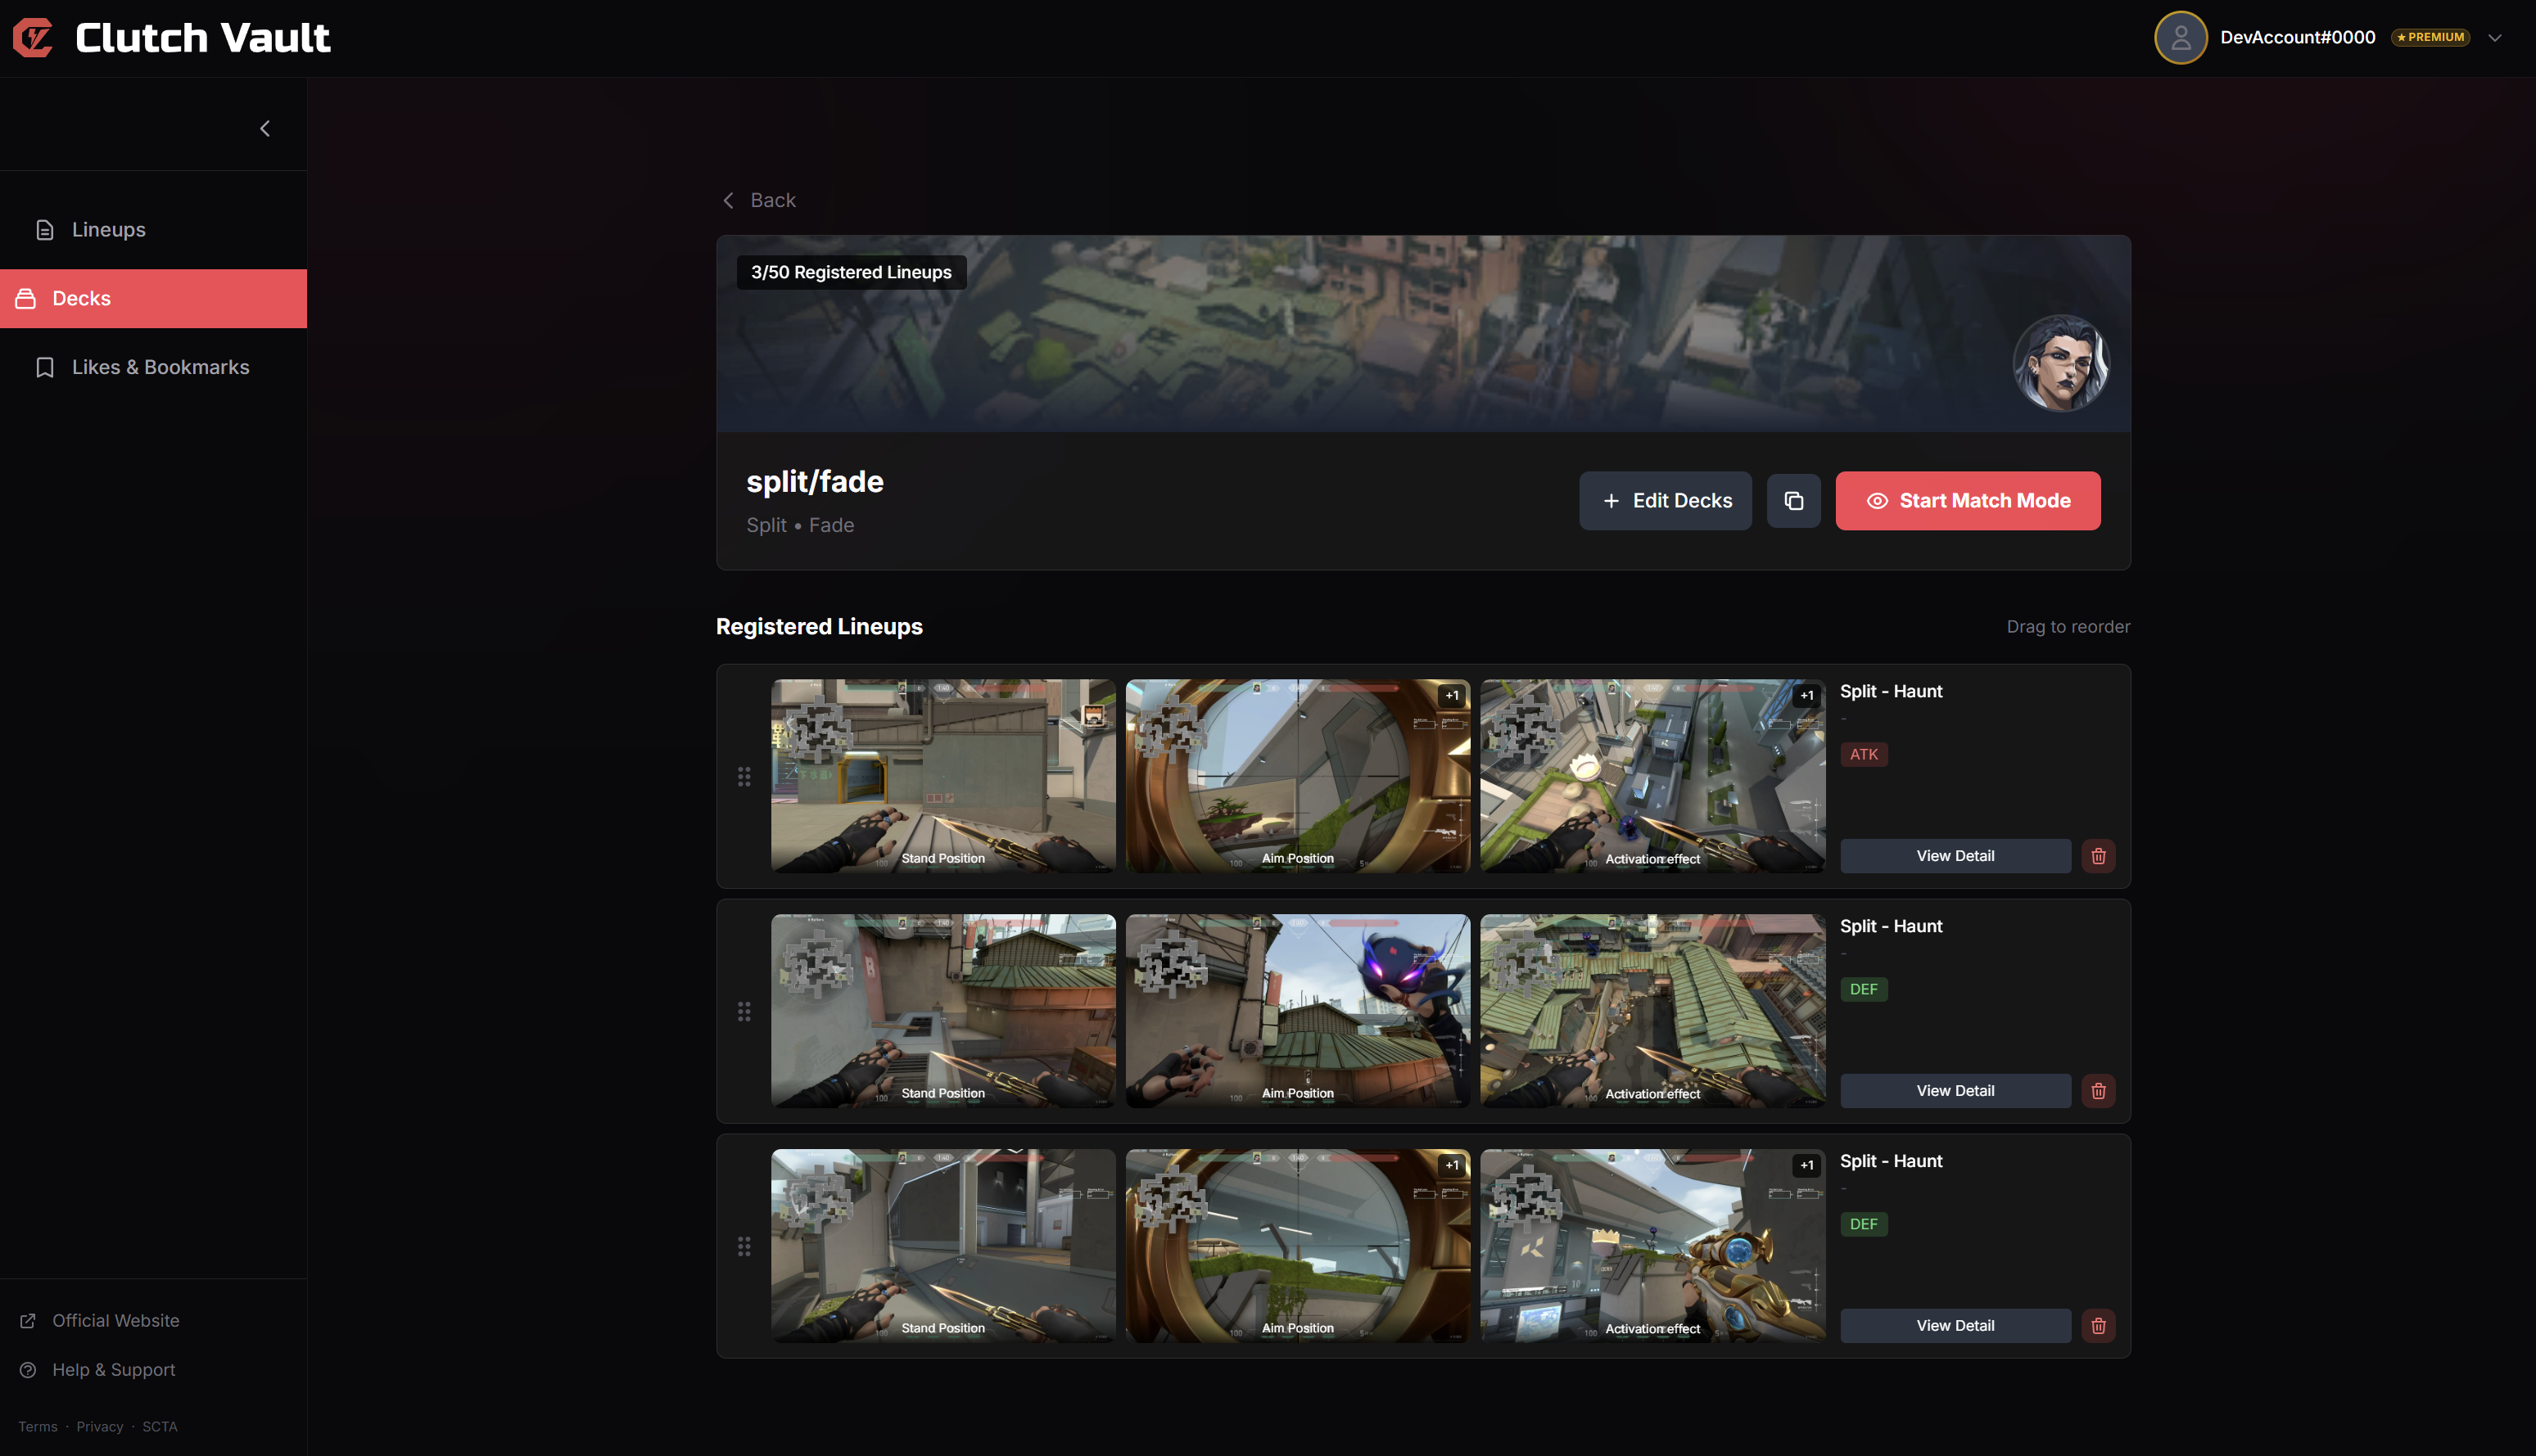Click drag handle of first lineup row
This screenshot has width=2536, height=1456.
[x=744, y=777]
